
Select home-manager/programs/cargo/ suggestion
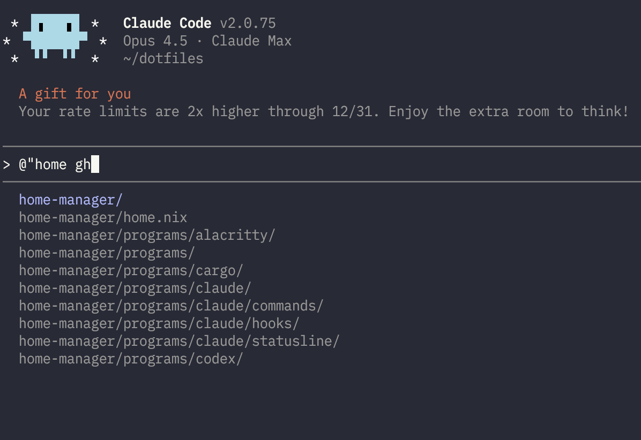tap(131, 271)
